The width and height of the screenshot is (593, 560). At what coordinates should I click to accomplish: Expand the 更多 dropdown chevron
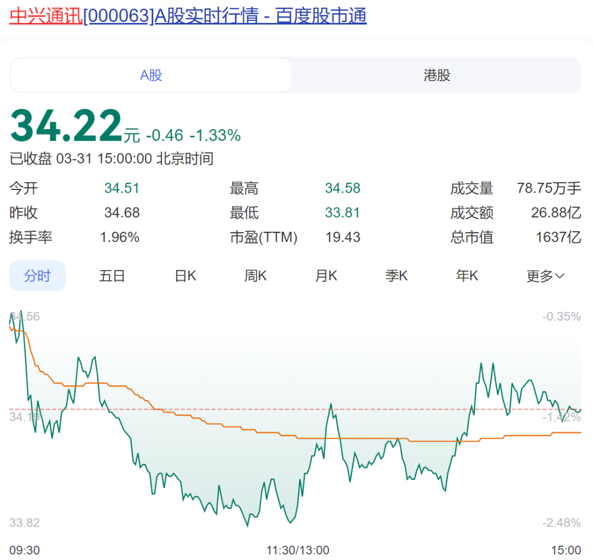coord(560,276)
